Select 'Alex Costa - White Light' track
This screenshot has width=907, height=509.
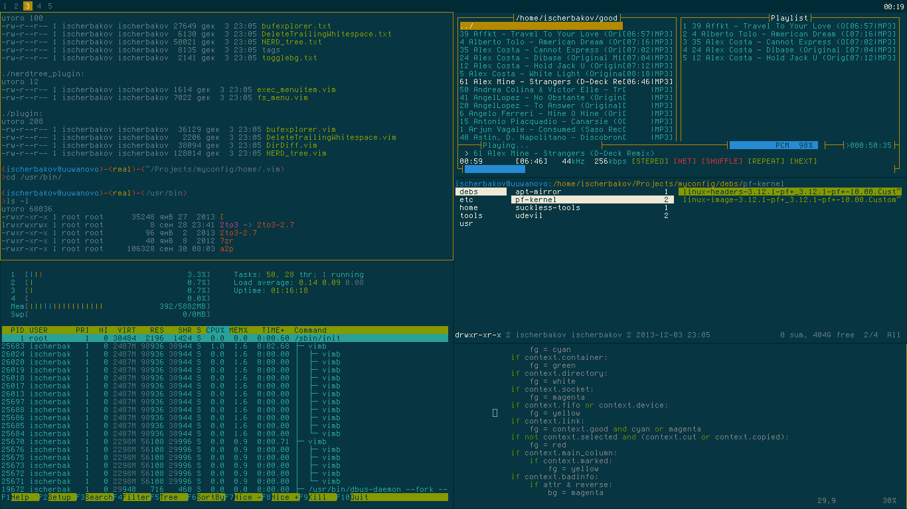(566, 74)
